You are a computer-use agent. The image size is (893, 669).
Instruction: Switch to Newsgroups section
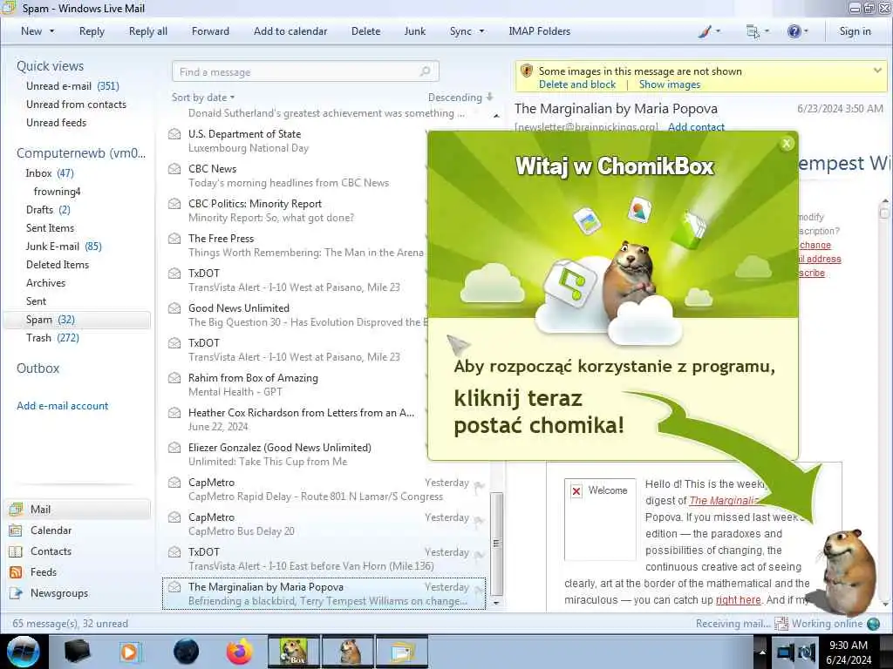(59, 593)
